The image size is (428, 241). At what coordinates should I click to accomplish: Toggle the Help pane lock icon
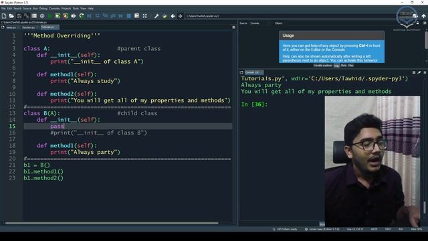[x=417, y=23]
